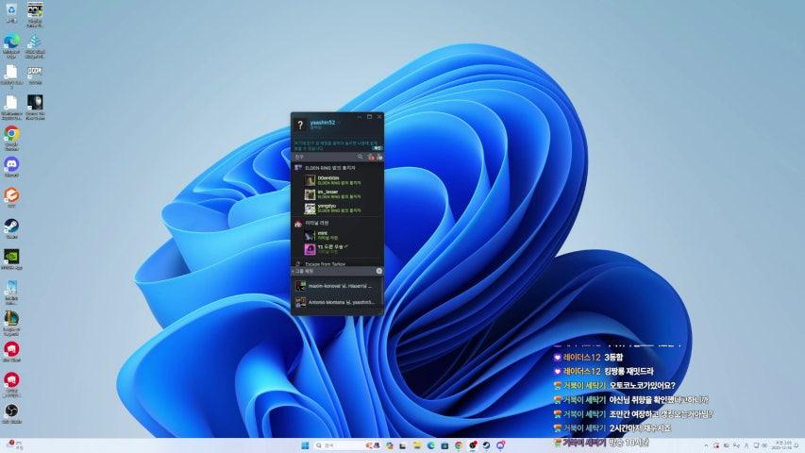The width and height of the screenshot is (805, 453).
Task: Click the Windows Start button
Action: 304,445
